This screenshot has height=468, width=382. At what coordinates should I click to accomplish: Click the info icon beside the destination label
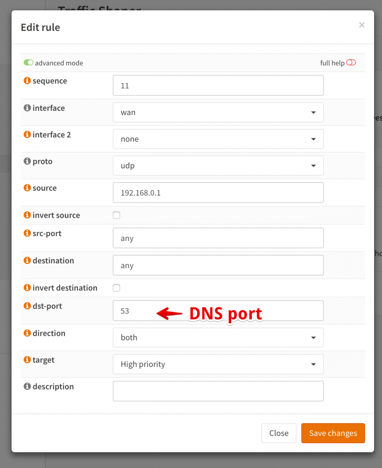(27, 260)
